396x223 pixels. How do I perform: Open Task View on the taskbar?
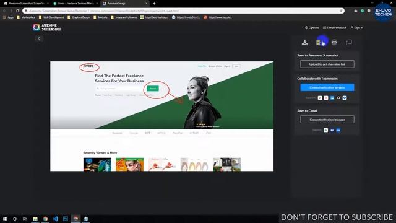(x=25, y=219)
